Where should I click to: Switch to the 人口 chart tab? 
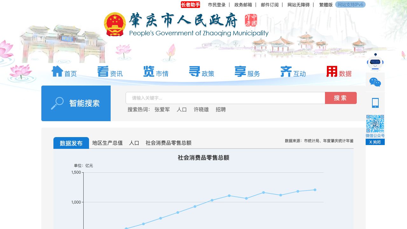134,143
